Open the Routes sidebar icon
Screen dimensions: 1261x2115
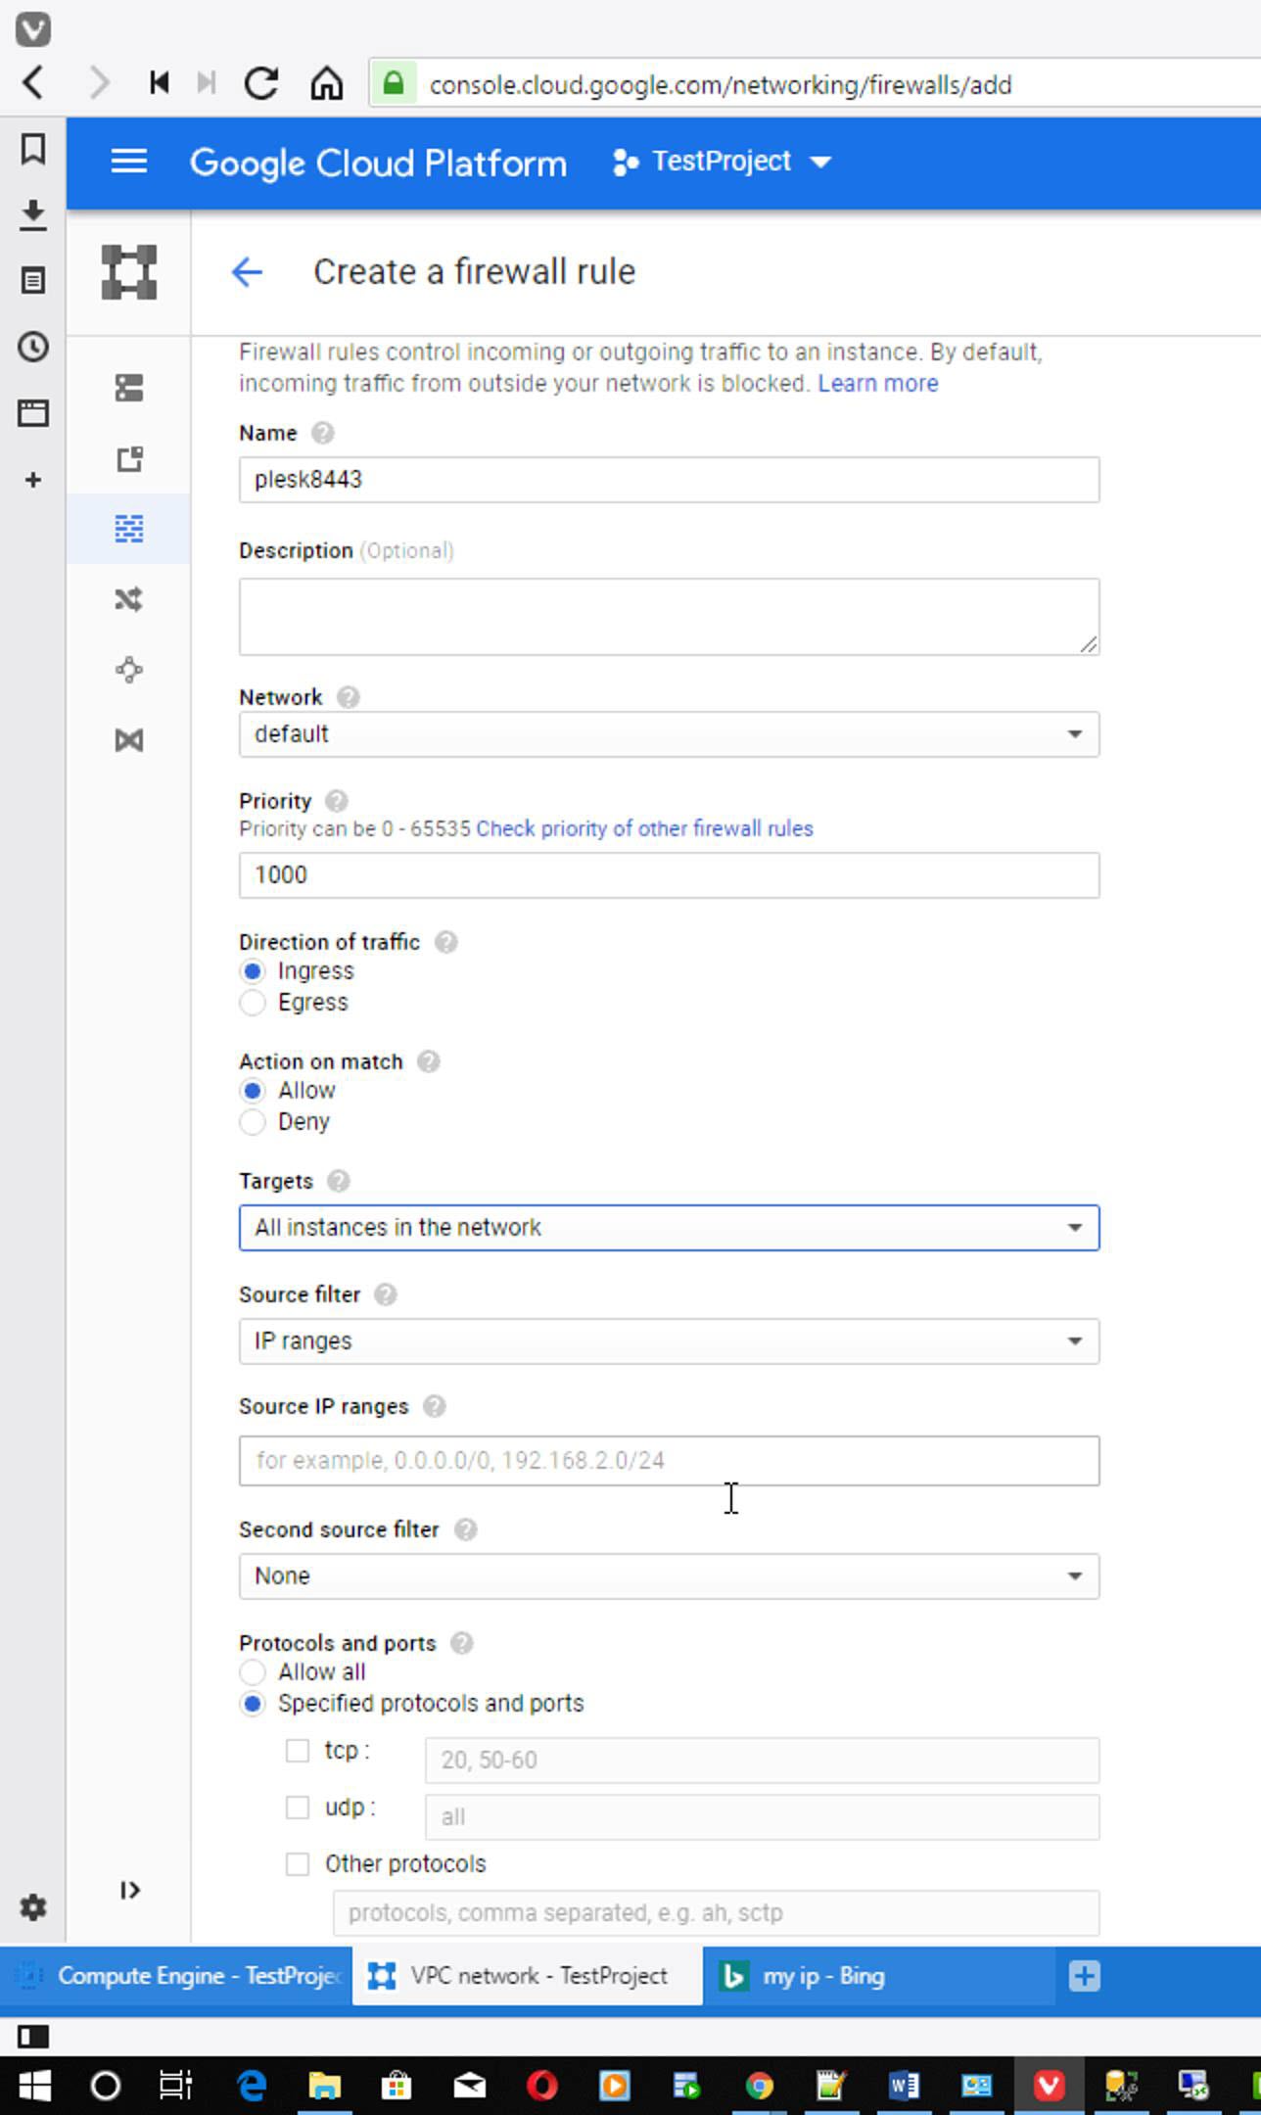pyautogui.click(x=129, y=599)
